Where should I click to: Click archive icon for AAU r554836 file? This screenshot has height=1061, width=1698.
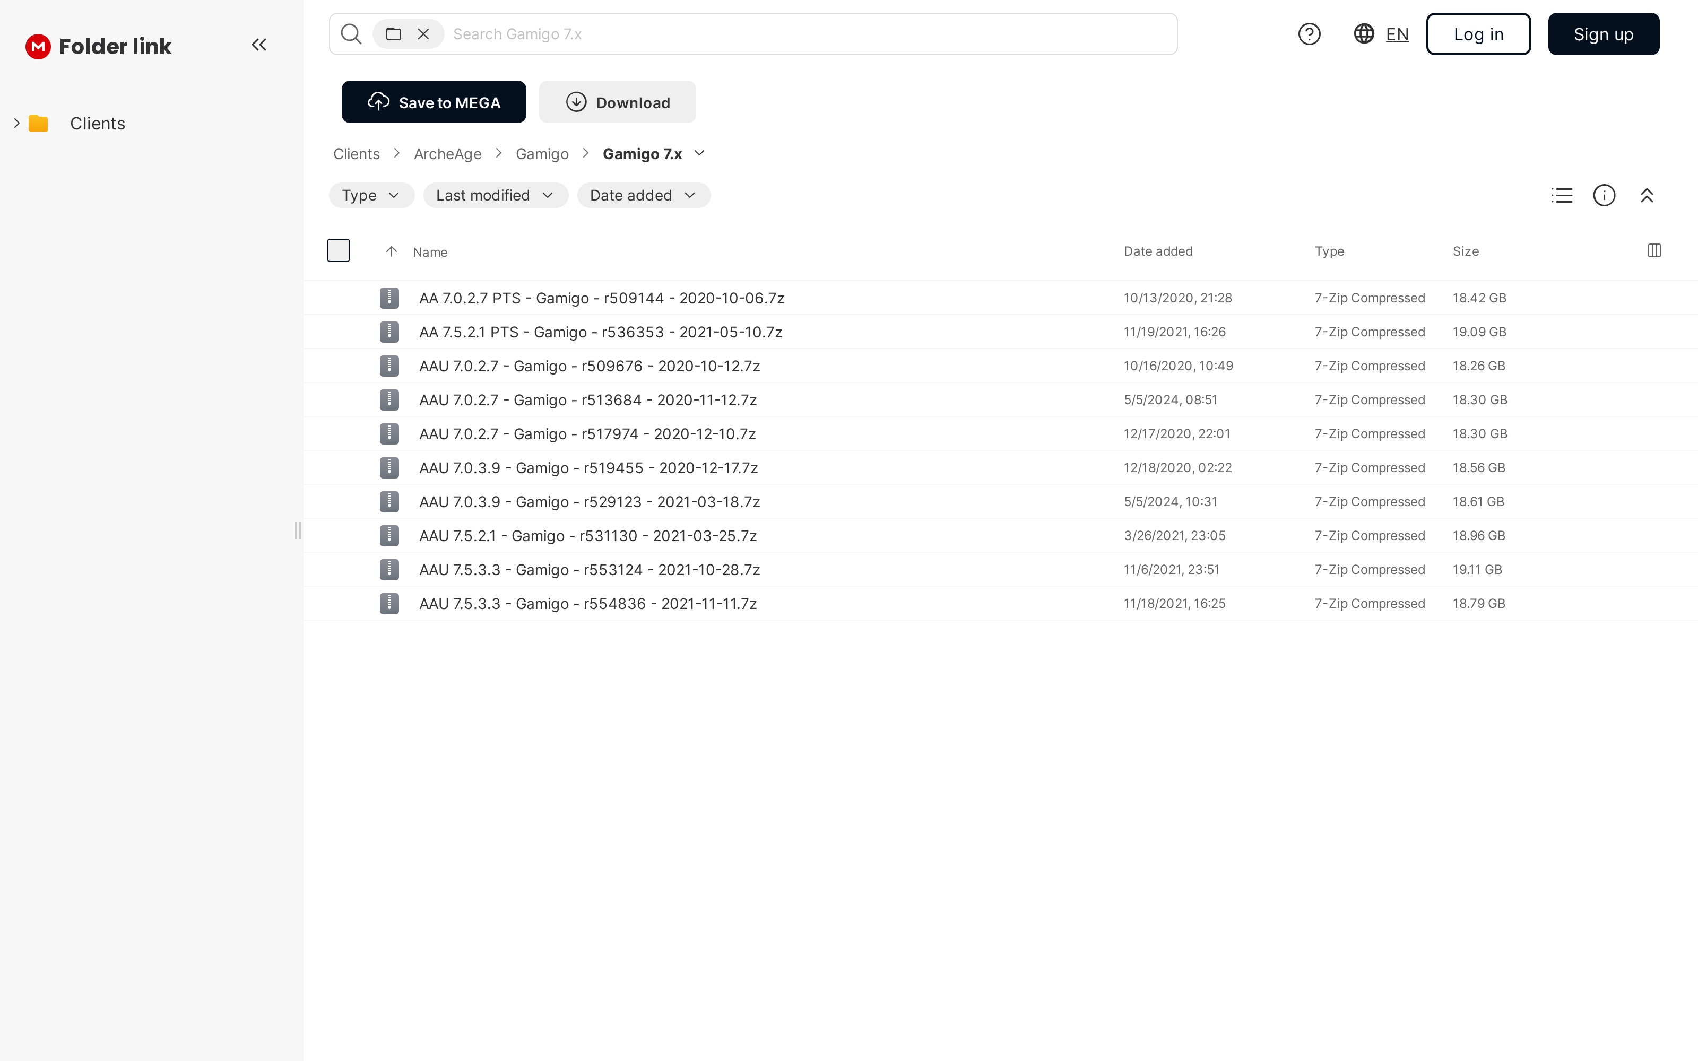point(389,604)
